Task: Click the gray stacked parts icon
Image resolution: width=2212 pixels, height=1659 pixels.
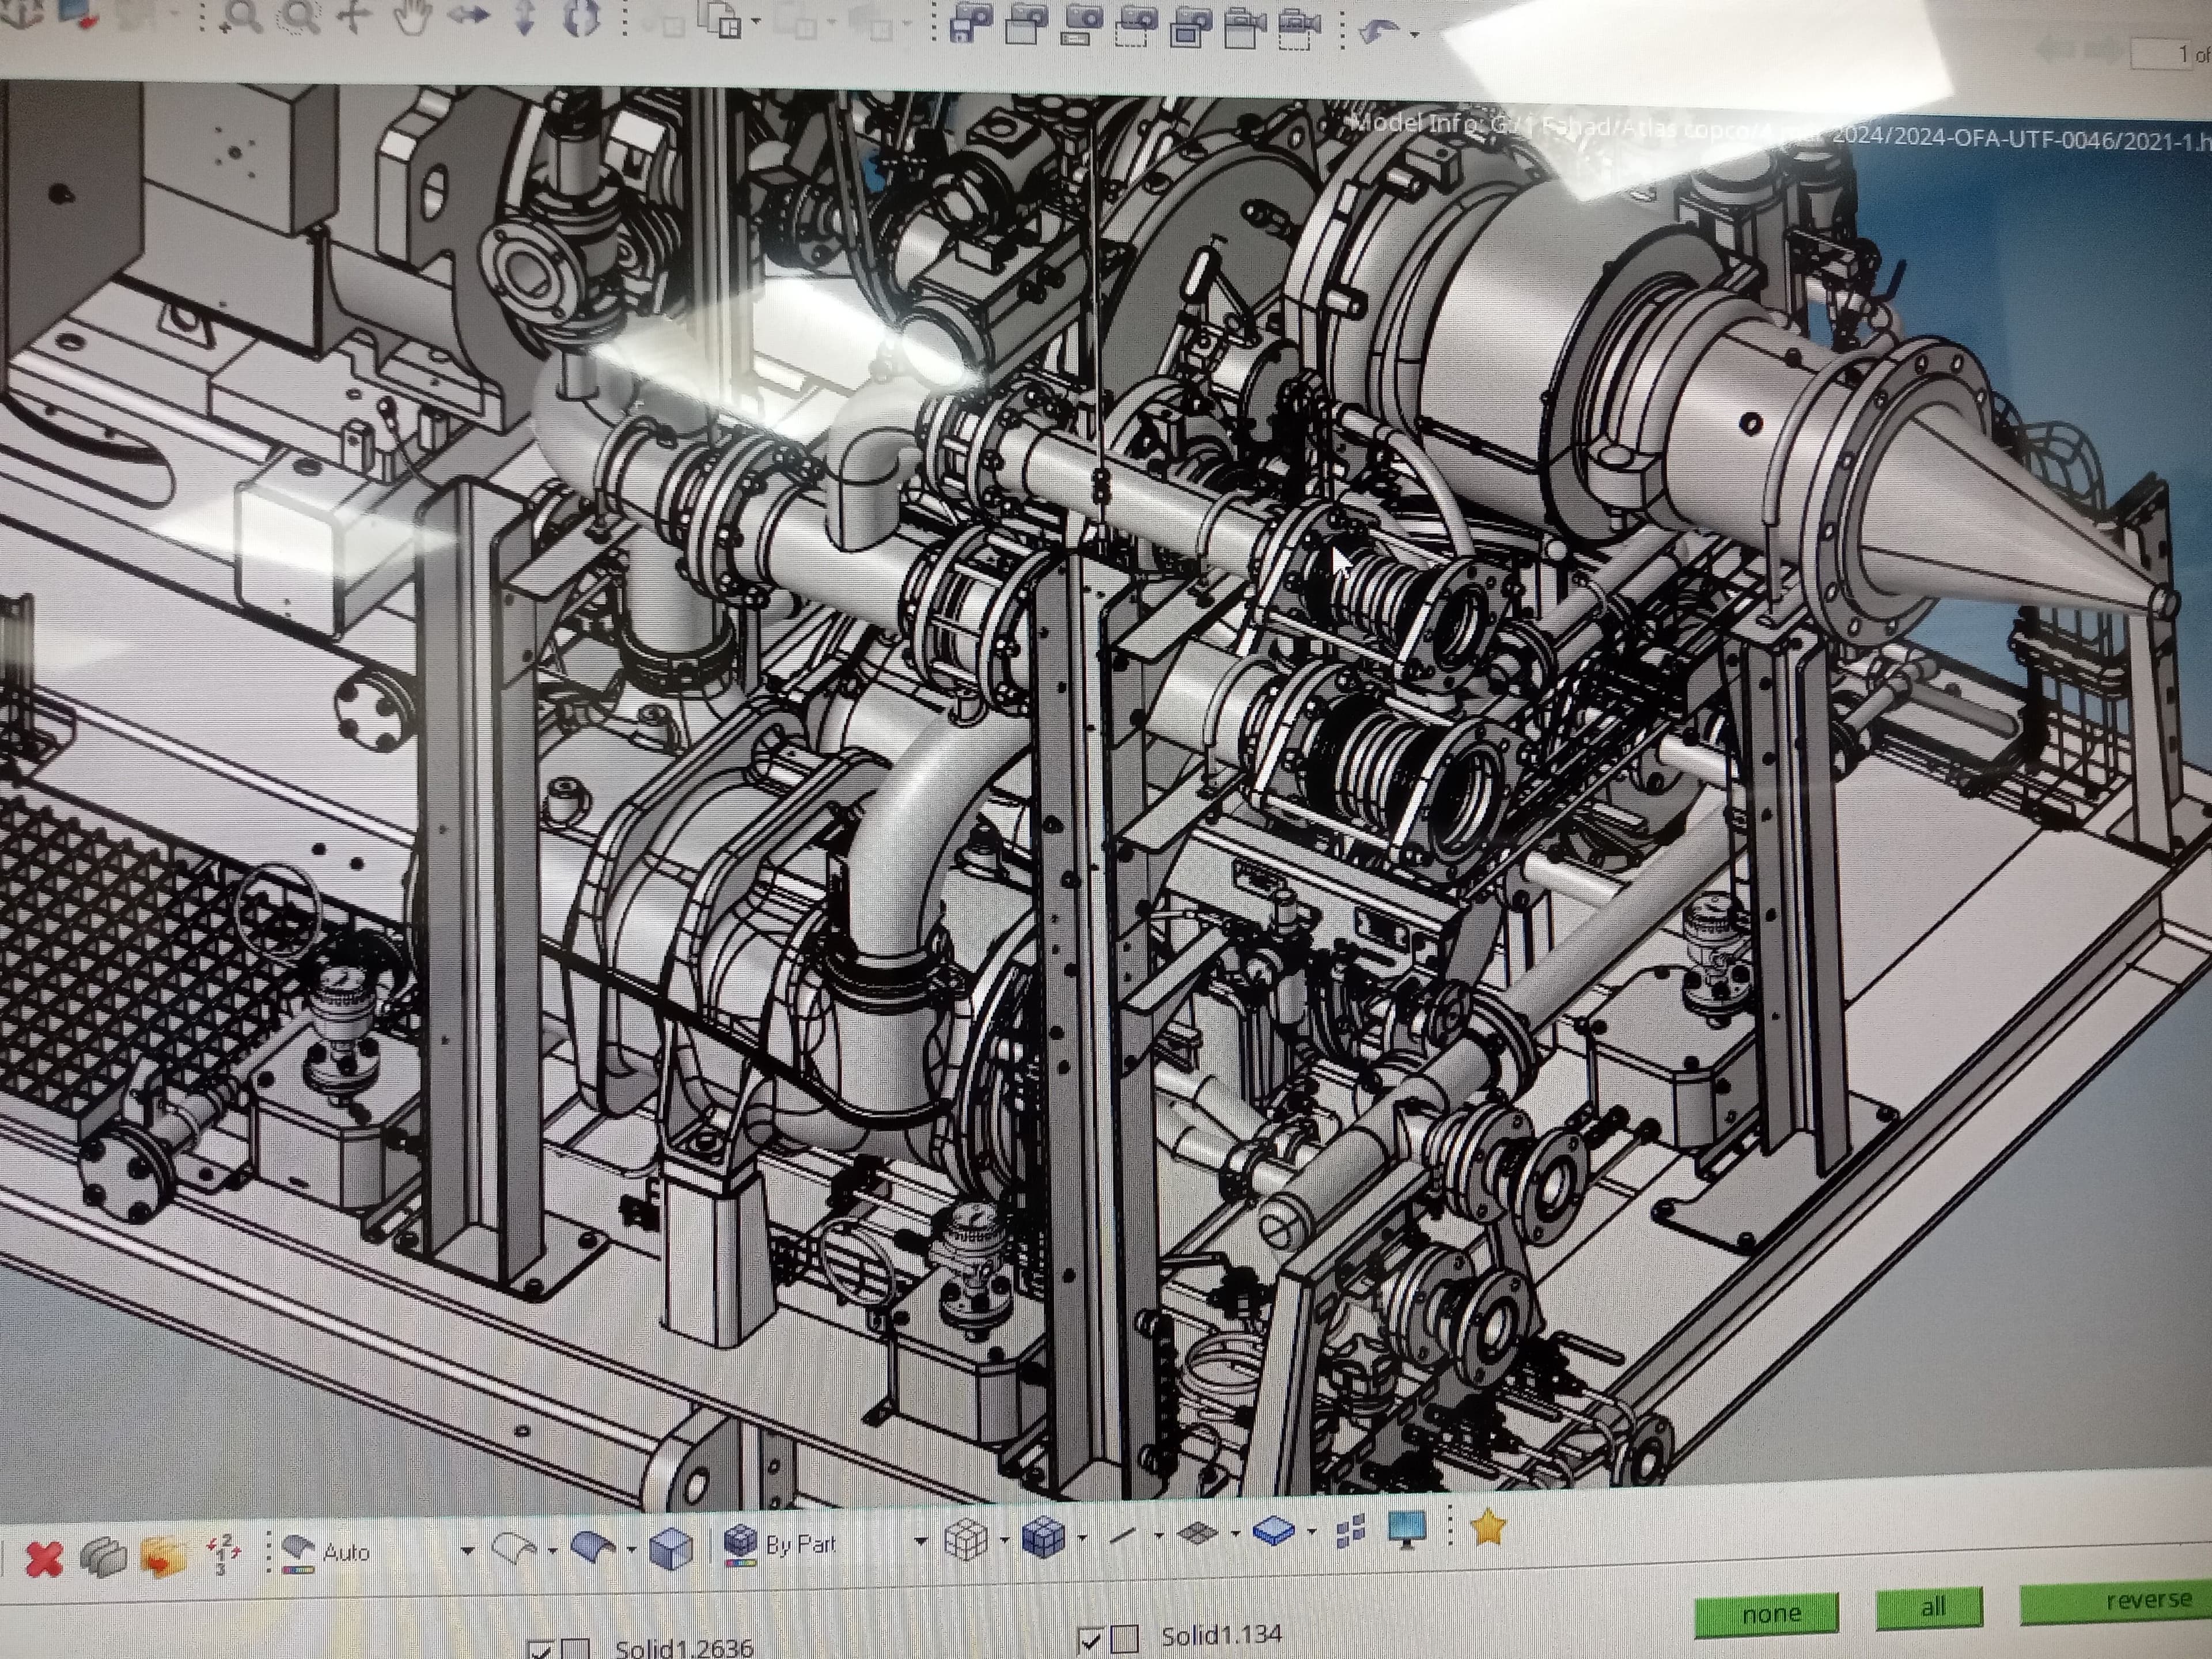Action: [x=103, y=1558]
